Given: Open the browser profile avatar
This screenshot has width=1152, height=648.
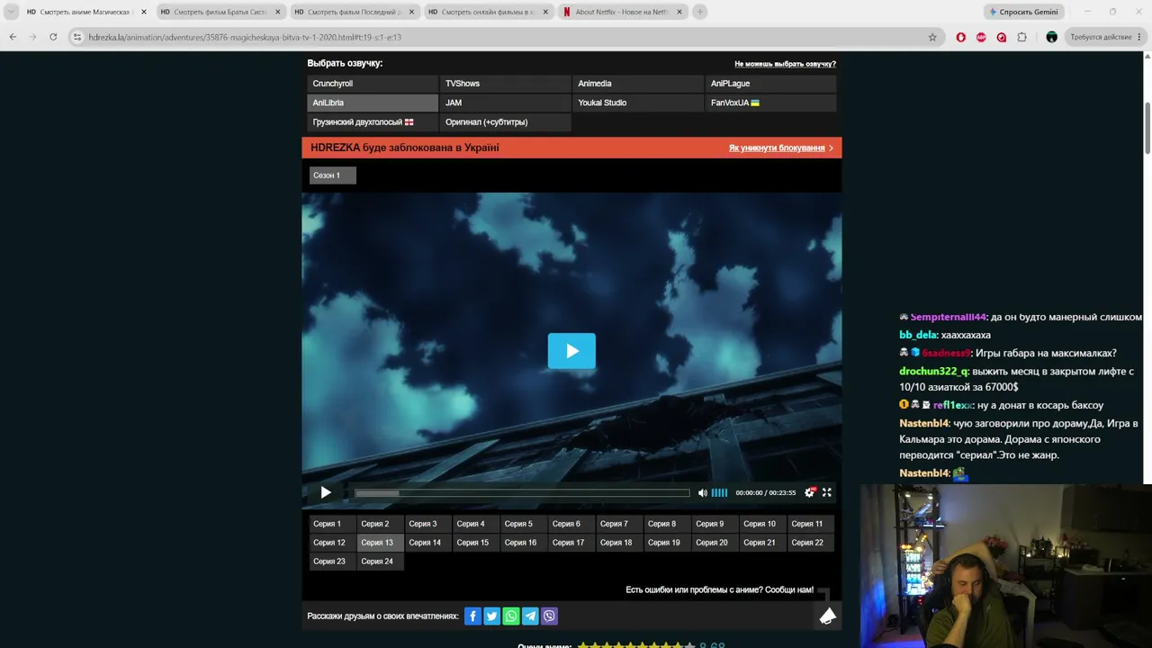Looking at the screenshot, I should tap(1051, 37).
